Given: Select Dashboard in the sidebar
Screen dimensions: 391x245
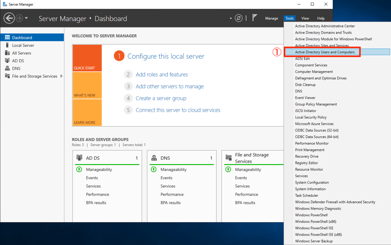Looking at the screenshot, I should coord(32,38).
